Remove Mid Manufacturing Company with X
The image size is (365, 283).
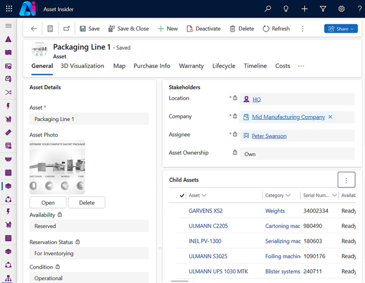(330, 117)
